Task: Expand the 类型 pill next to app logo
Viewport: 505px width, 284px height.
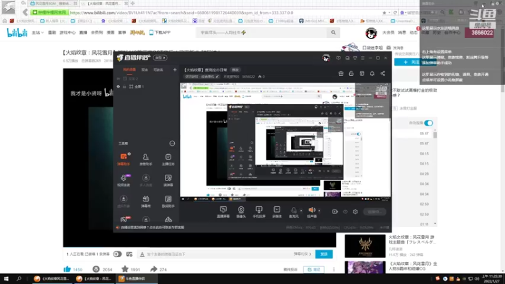Action: 160,58
